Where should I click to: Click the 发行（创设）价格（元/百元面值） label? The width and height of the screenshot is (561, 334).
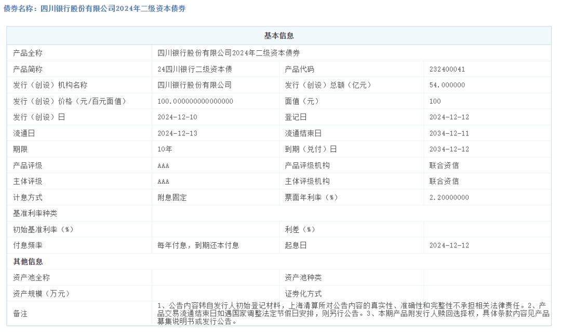[x=70, y=102]
